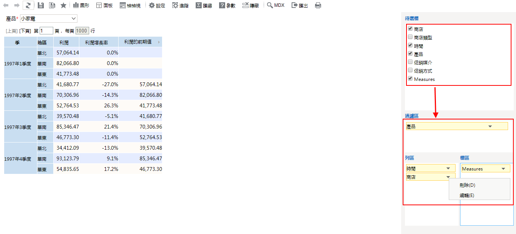Image resolution: width=516 pixels, height=234 pixels.
Task: Click the star favorite icon
Action: pos(63,5)
